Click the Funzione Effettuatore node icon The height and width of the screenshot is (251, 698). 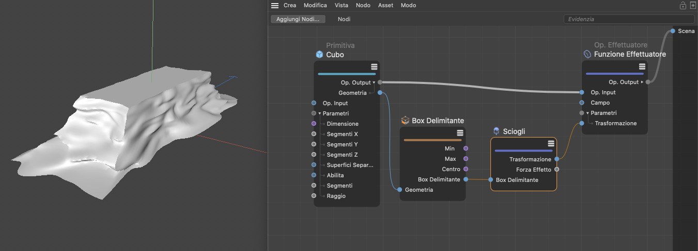coord(587,54)
